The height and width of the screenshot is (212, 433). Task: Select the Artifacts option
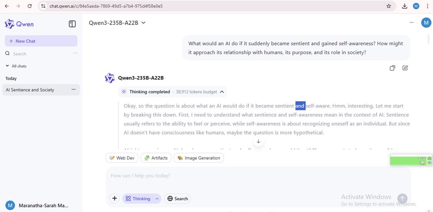click(156, 158)
